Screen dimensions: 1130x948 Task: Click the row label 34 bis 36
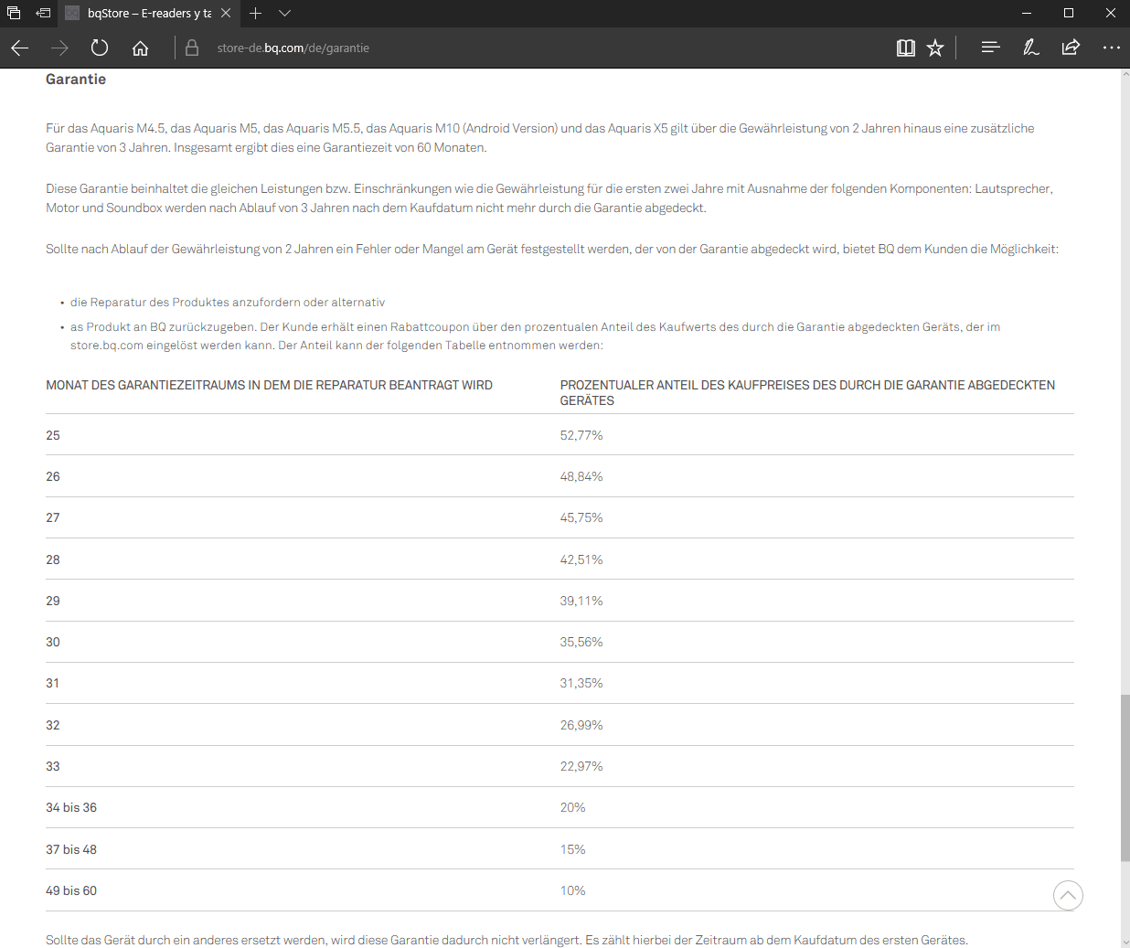point(71,807)
